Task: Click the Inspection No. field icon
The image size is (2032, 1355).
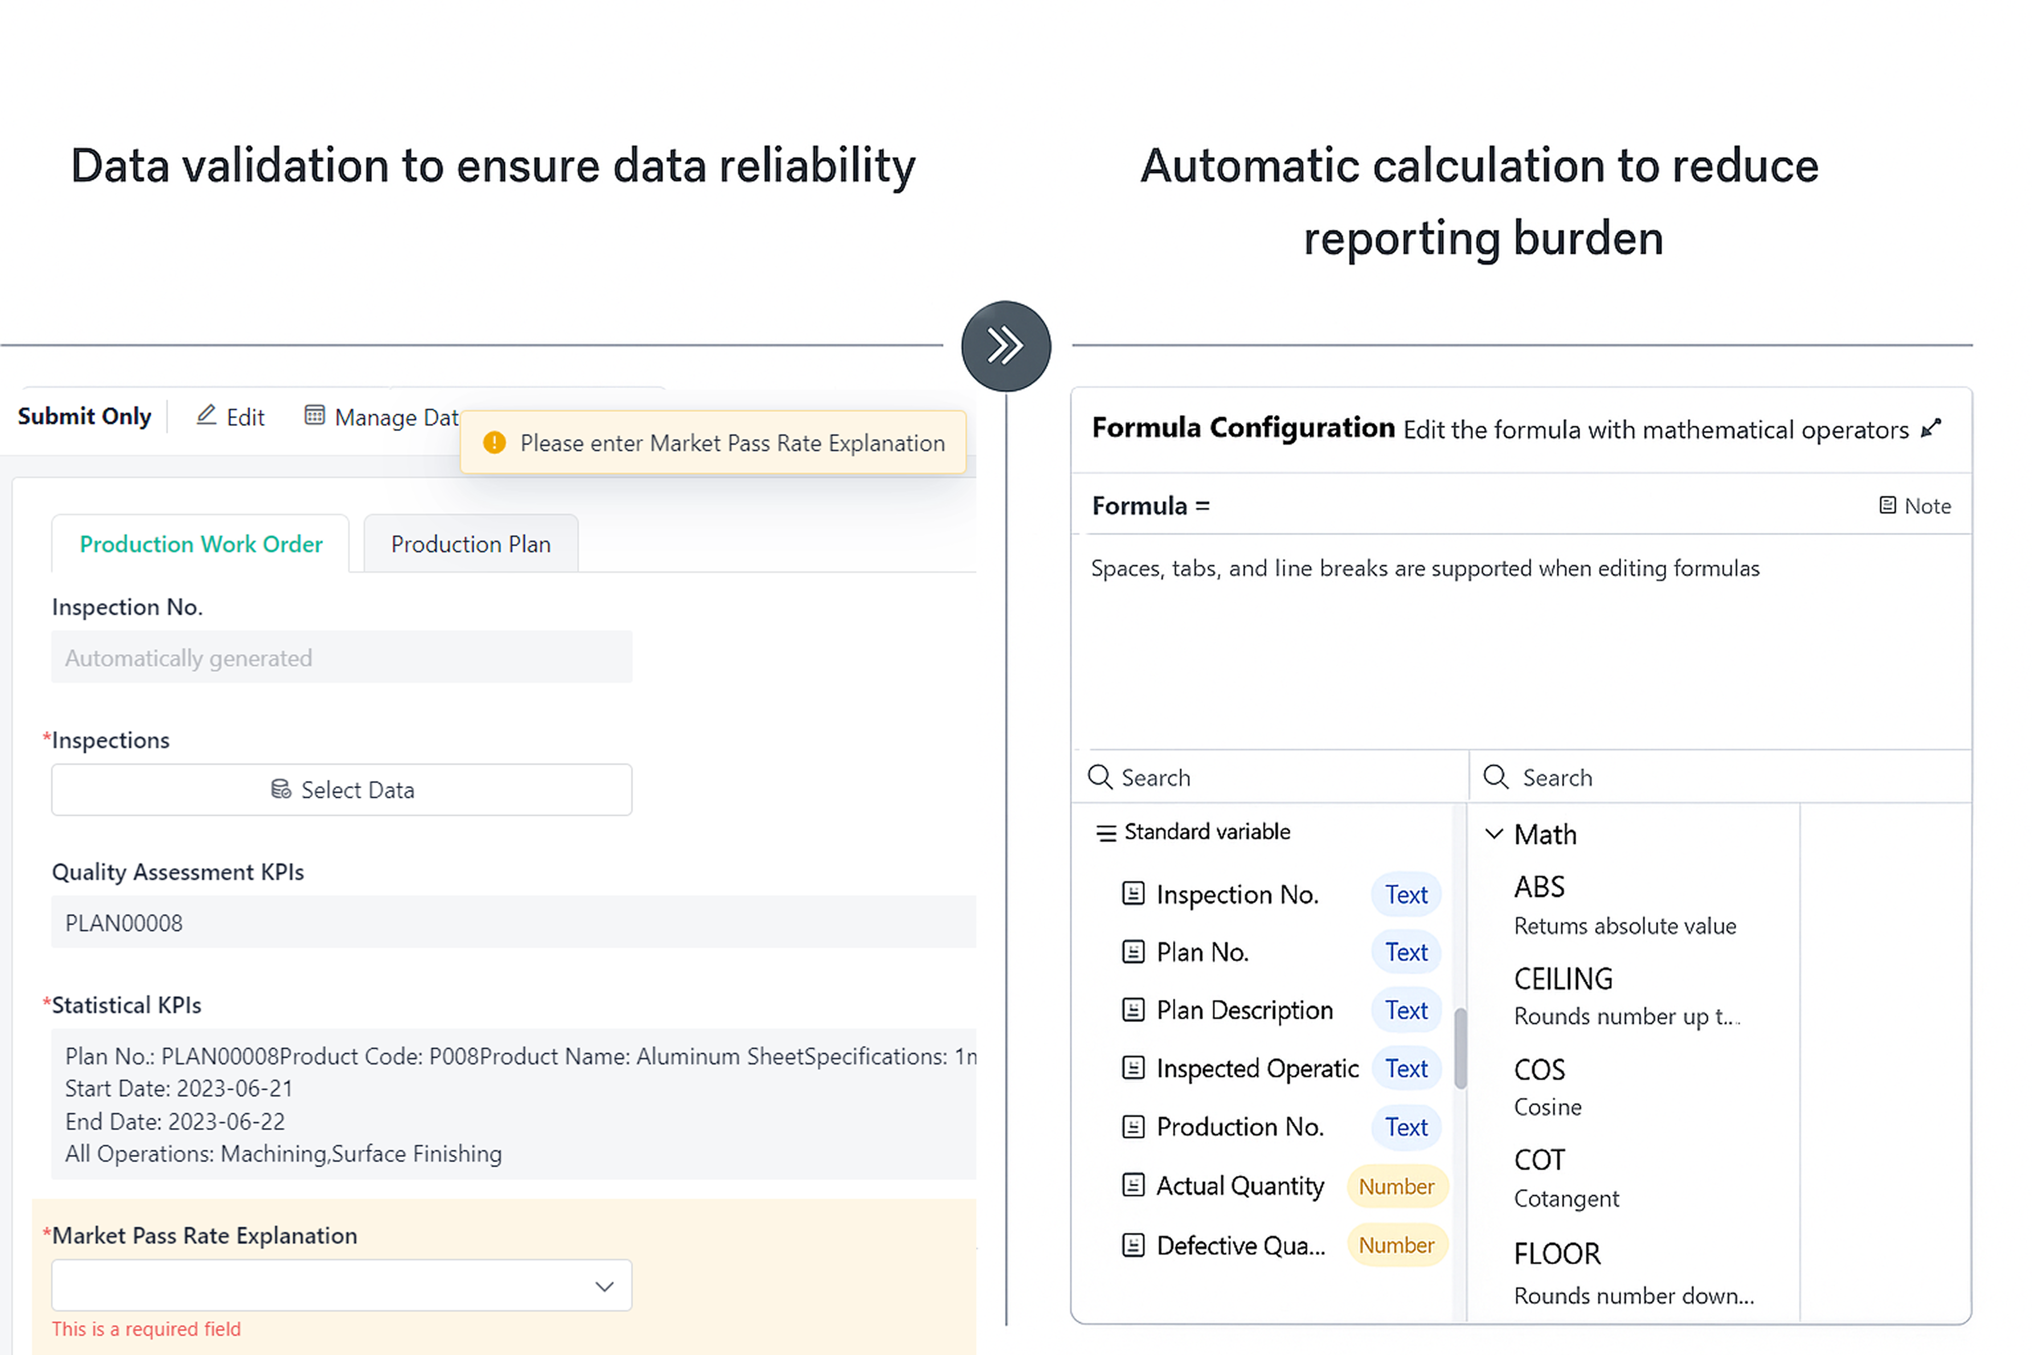Action: pos(1133,894)
